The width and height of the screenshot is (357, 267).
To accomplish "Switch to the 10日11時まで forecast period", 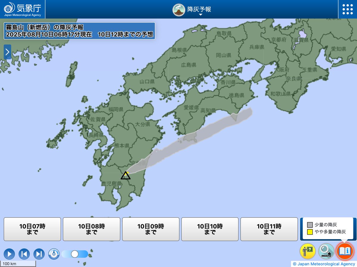I will (269, 229).
